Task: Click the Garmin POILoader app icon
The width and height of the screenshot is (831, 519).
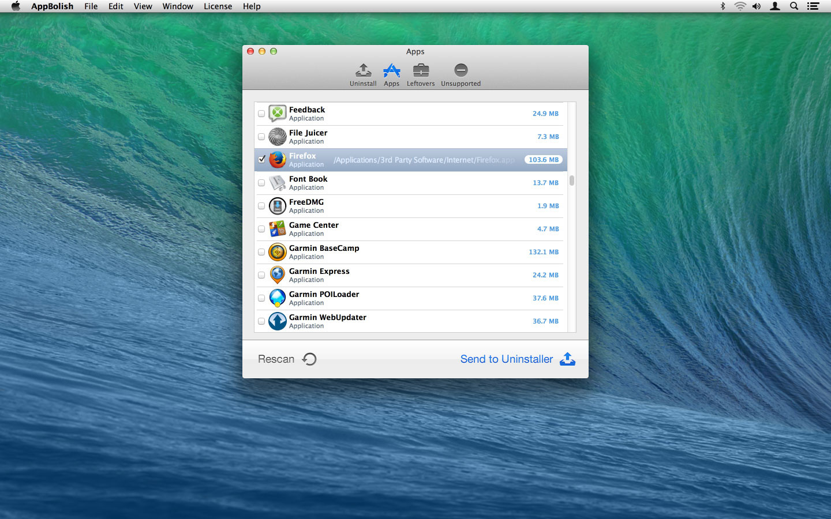Action: [278, 298]
